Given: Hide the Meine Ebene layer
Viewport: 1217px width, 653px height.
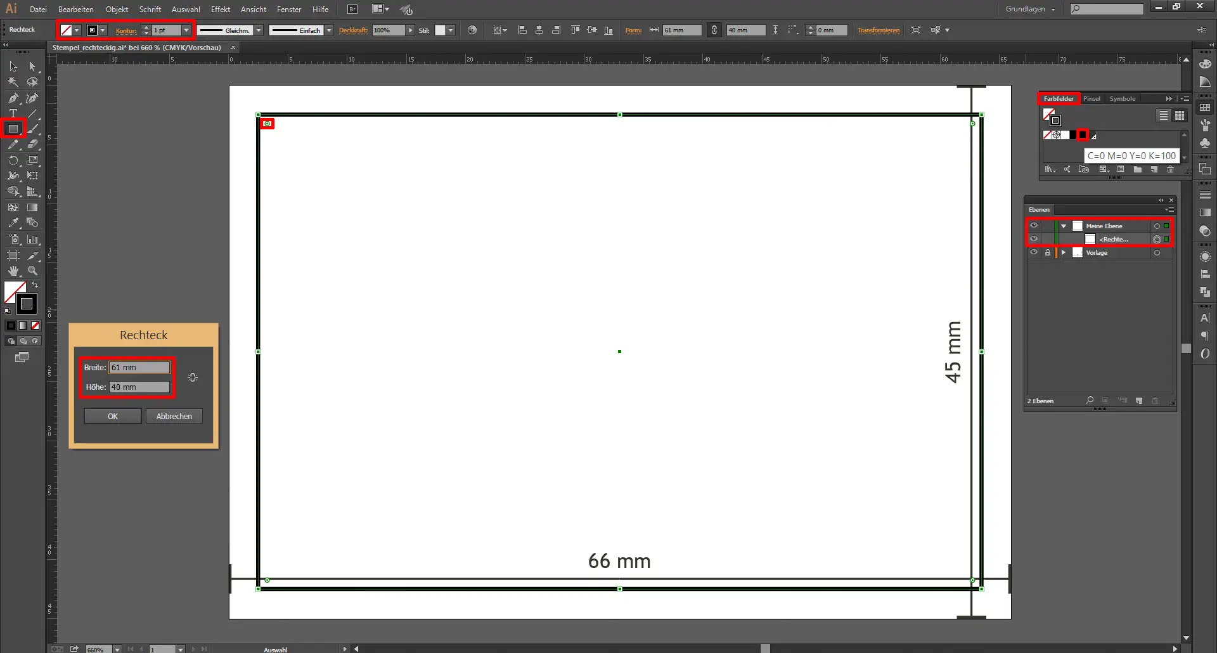Looking at the screenshot, I should click(1034, 226).
